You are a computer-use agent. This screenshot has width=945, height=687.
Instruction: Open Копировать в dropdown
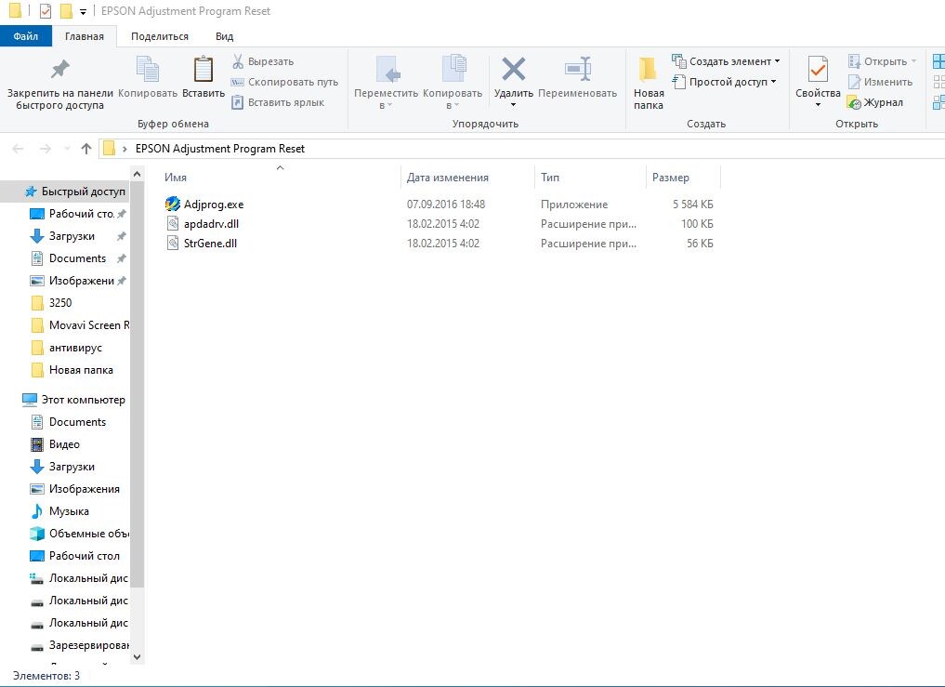pyautogui.click(x=453, y=84)
